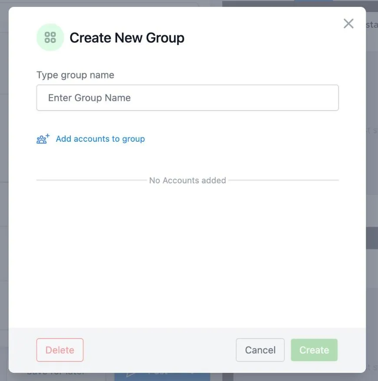Click the divider line left of No Accounts added
This screenshot has height=381, width=378.
92,180
